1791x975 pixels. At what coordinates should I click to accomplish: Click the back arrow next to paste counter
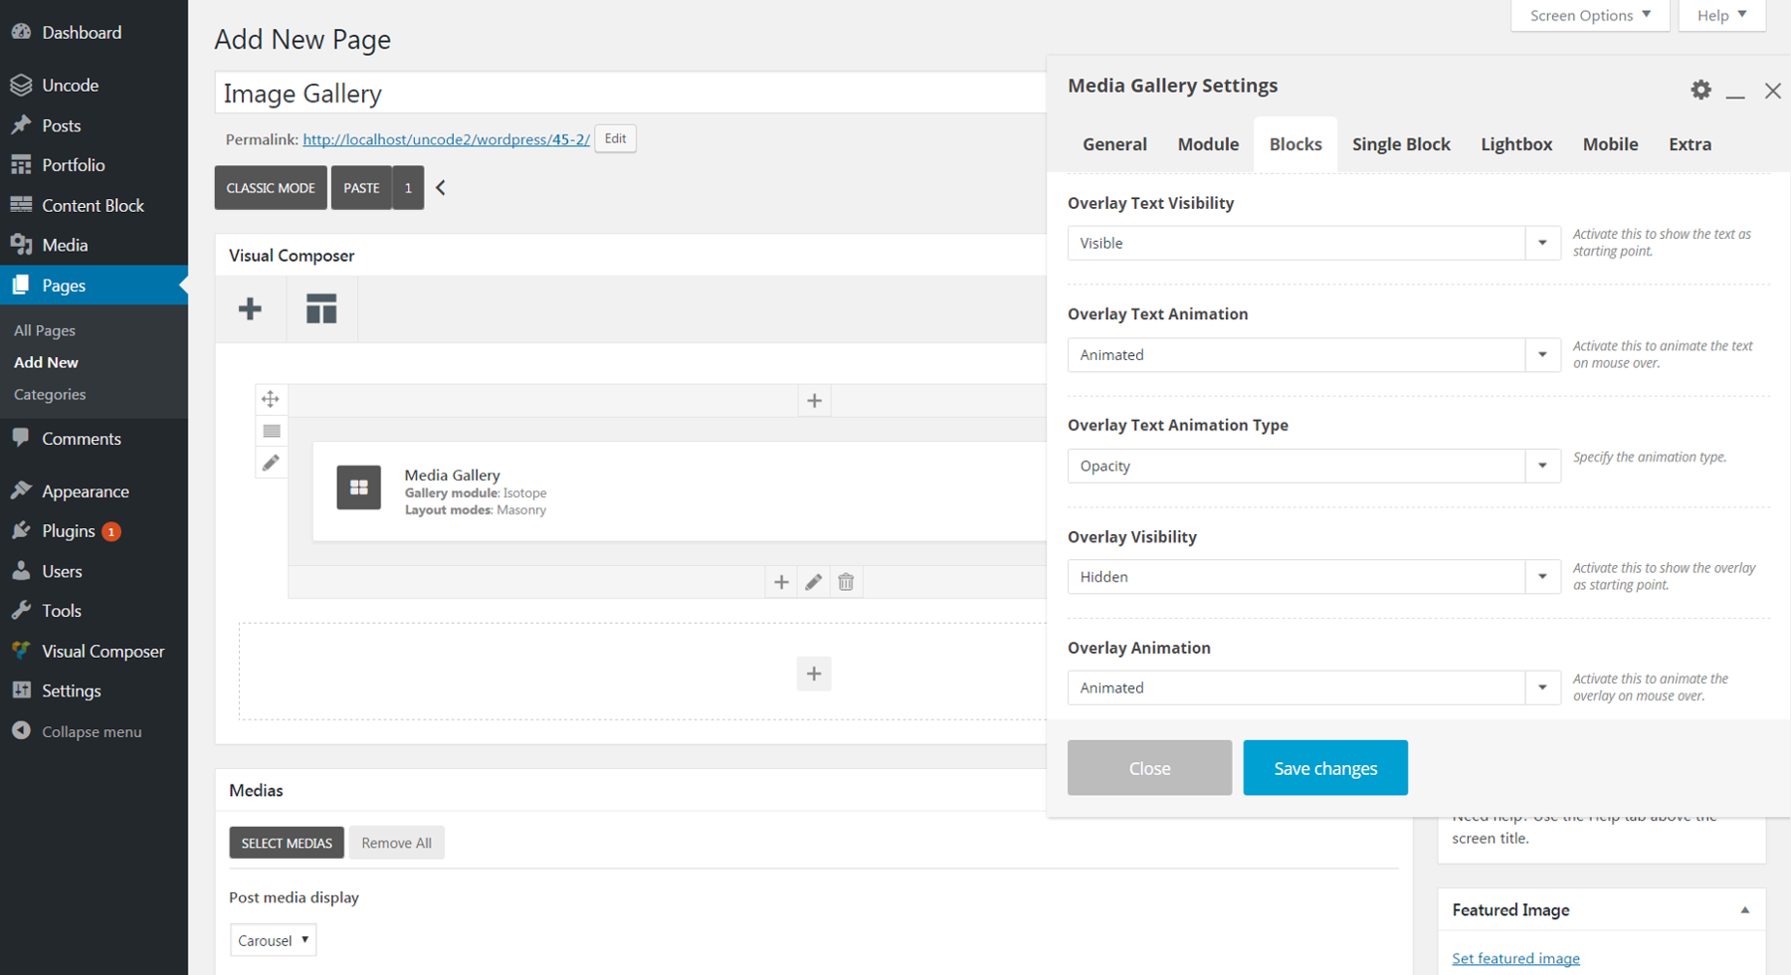pyautogui.click(x=441, y=187)
